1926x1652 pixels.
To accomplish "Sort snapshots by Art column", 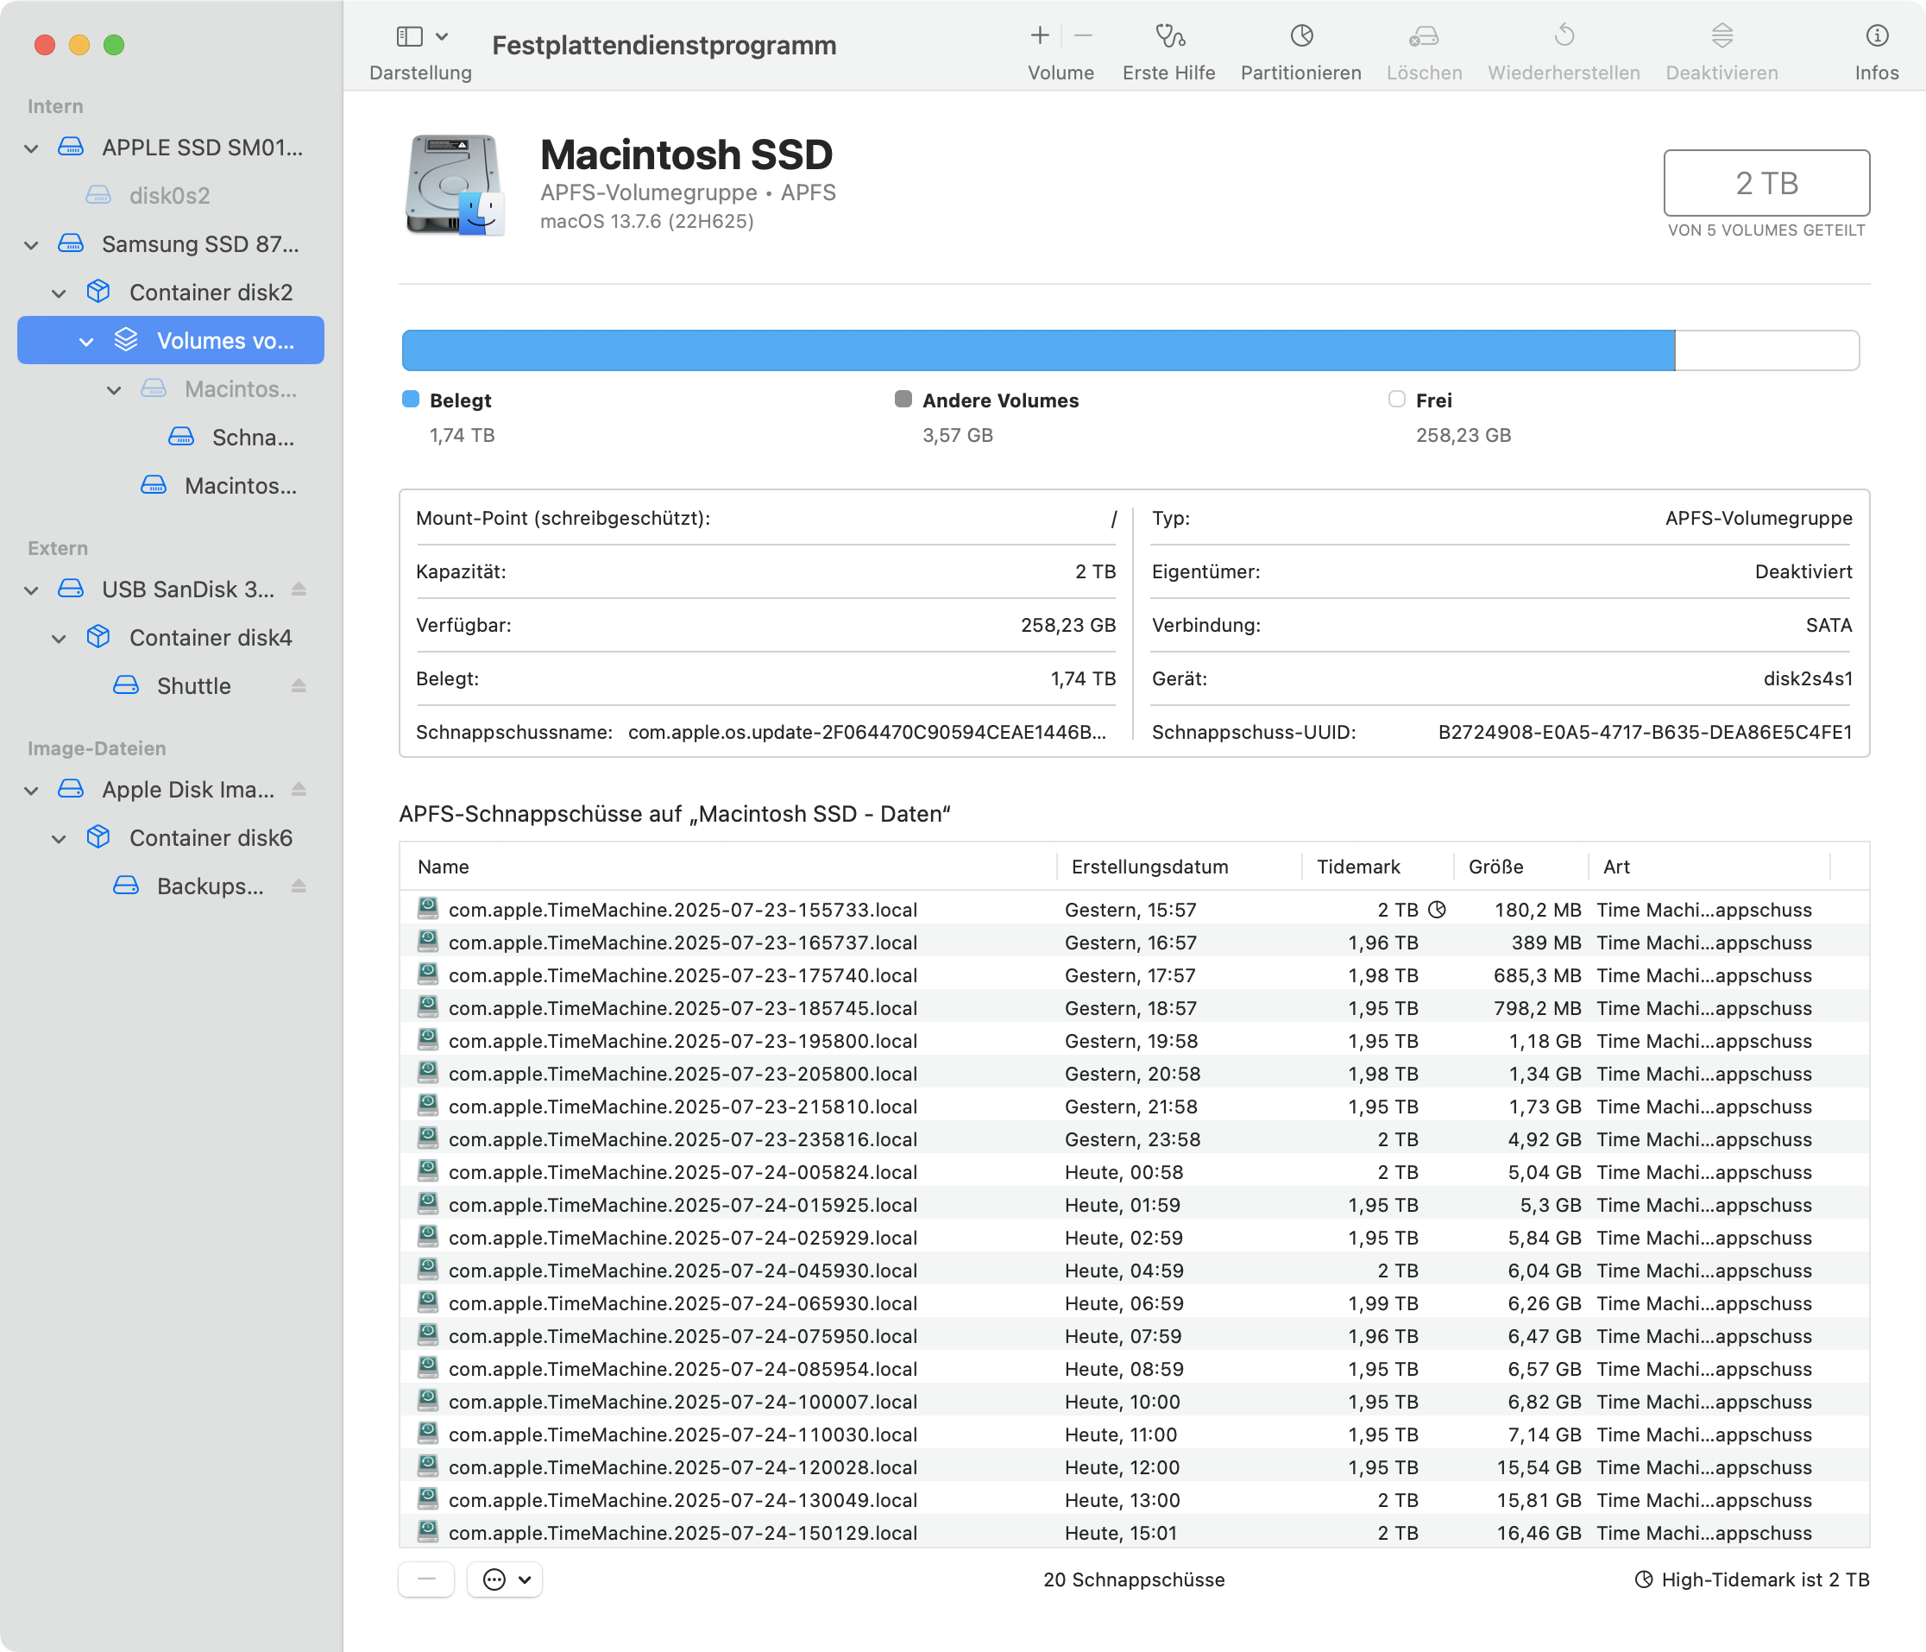I will click(1709, 867).
